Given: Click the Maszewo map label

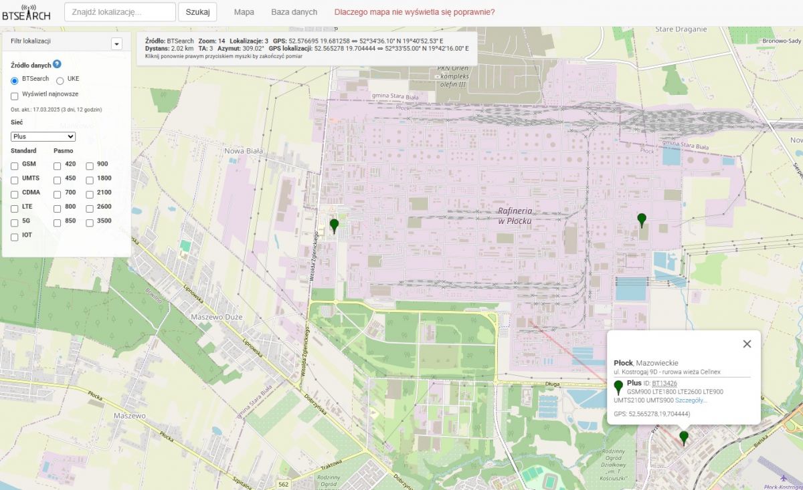Looking at the screenshot, I should [130, 415].
